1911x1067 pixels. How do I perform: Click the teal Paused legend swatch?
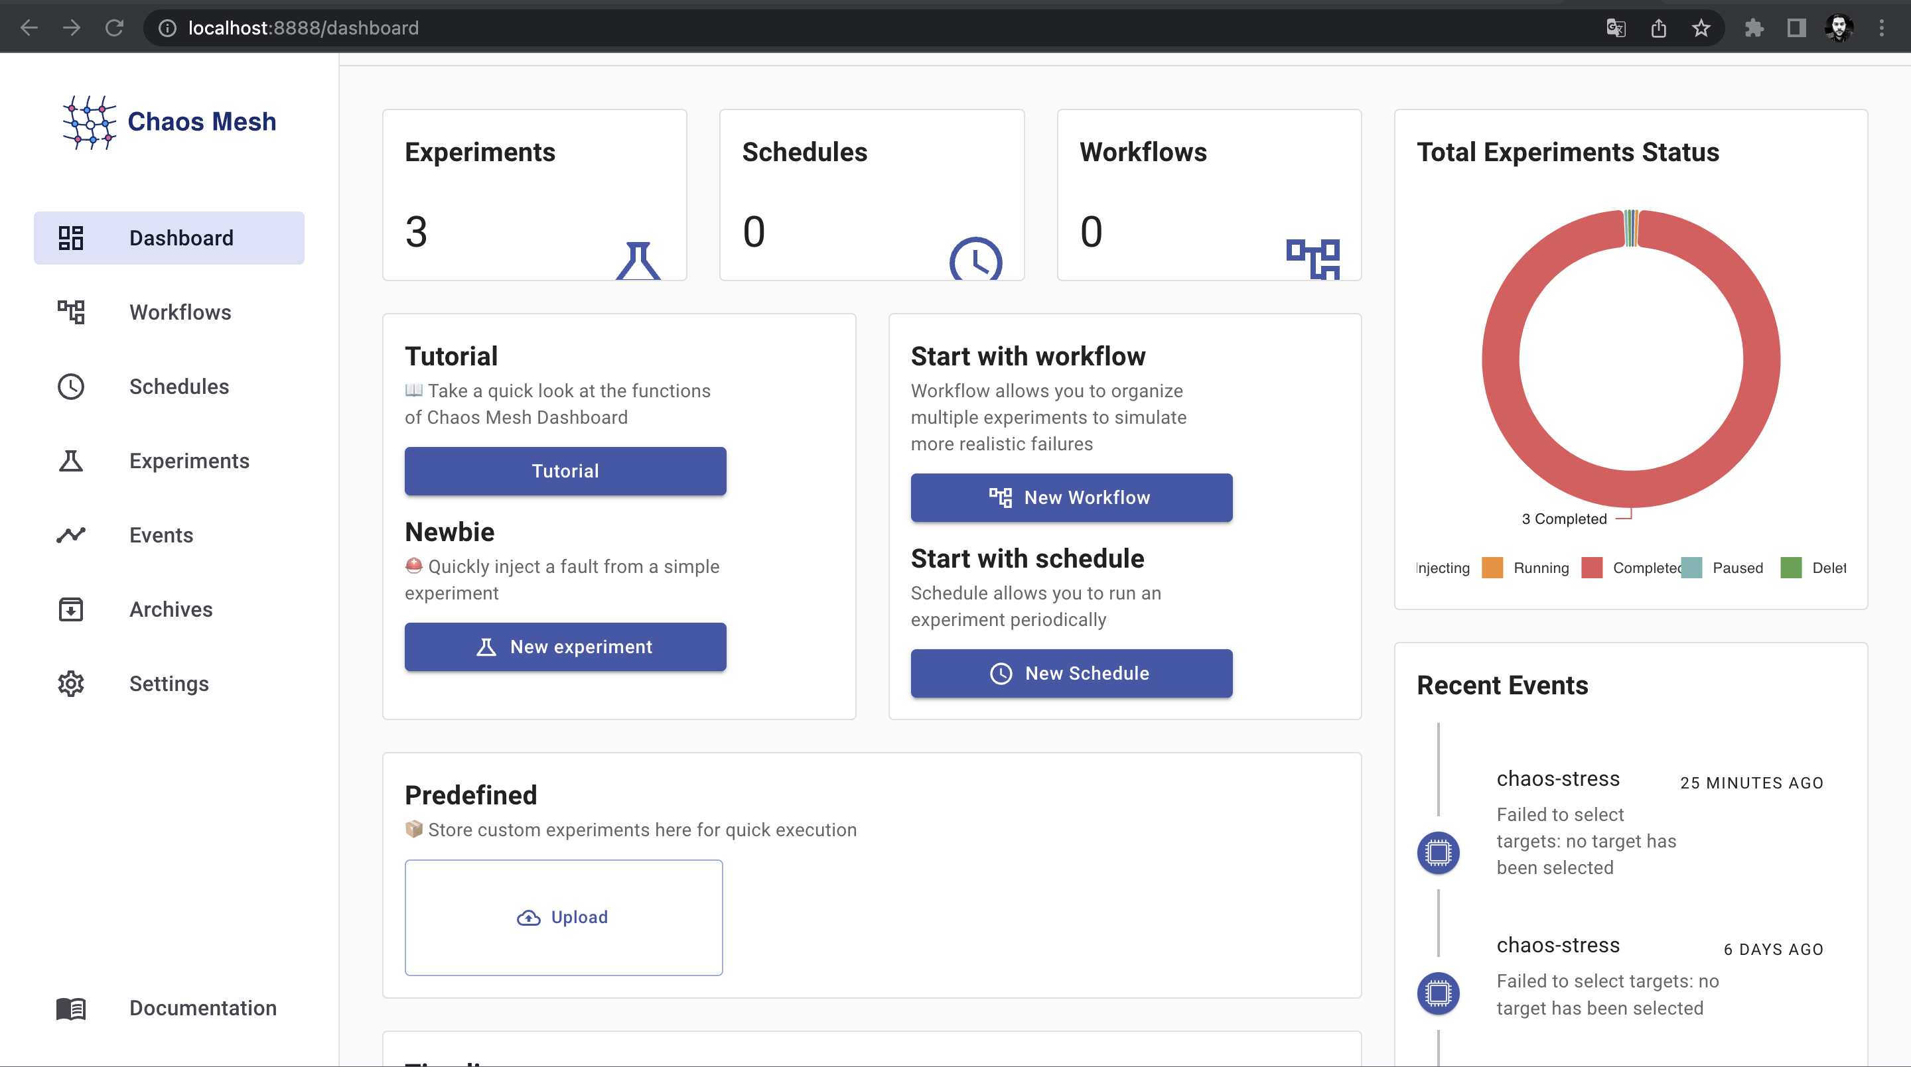pyautogui.click(x=1691, y=568)
